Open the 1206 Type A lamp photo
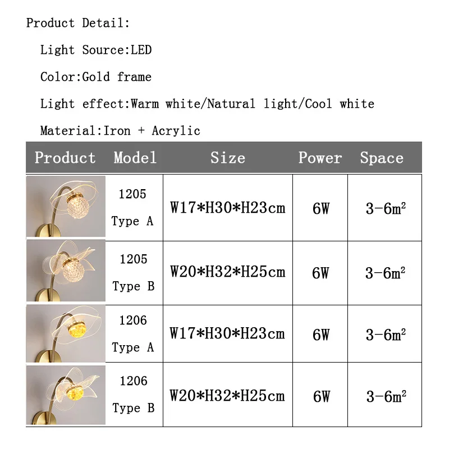The width and height of the screenshot is (449, 449). tap(66, 334)
